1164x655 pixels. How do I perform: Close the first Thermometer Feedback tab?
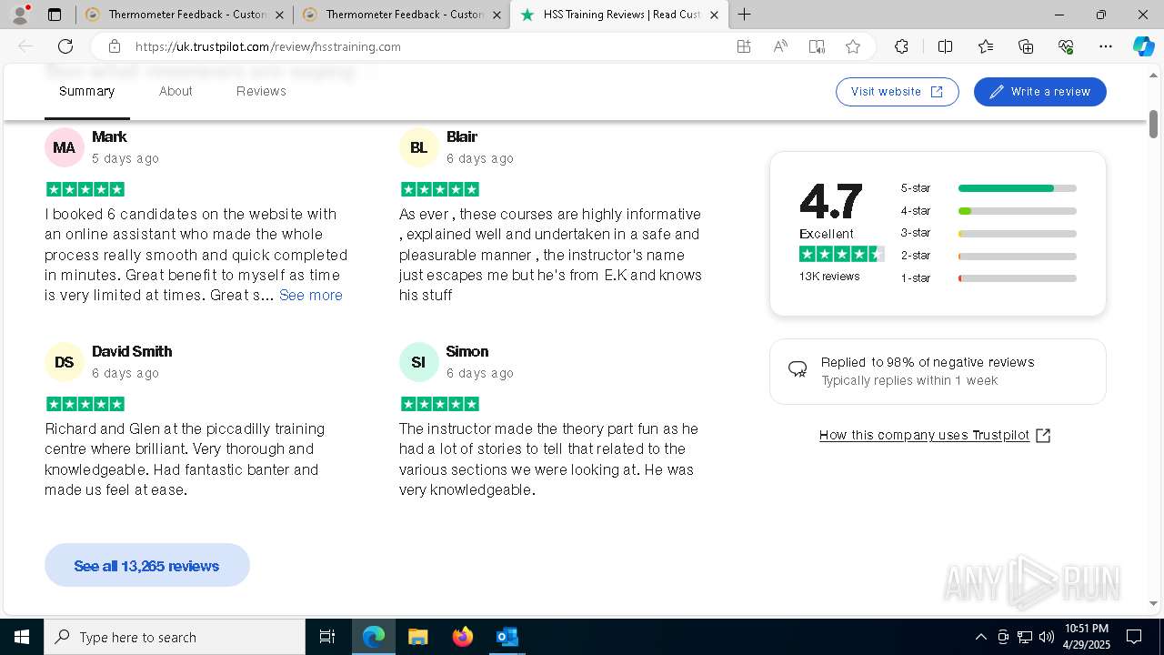click(280, 15)
